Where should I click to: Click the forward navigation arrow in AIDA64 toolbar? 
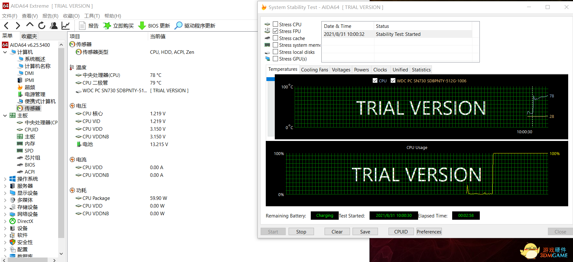pos(18,26)
